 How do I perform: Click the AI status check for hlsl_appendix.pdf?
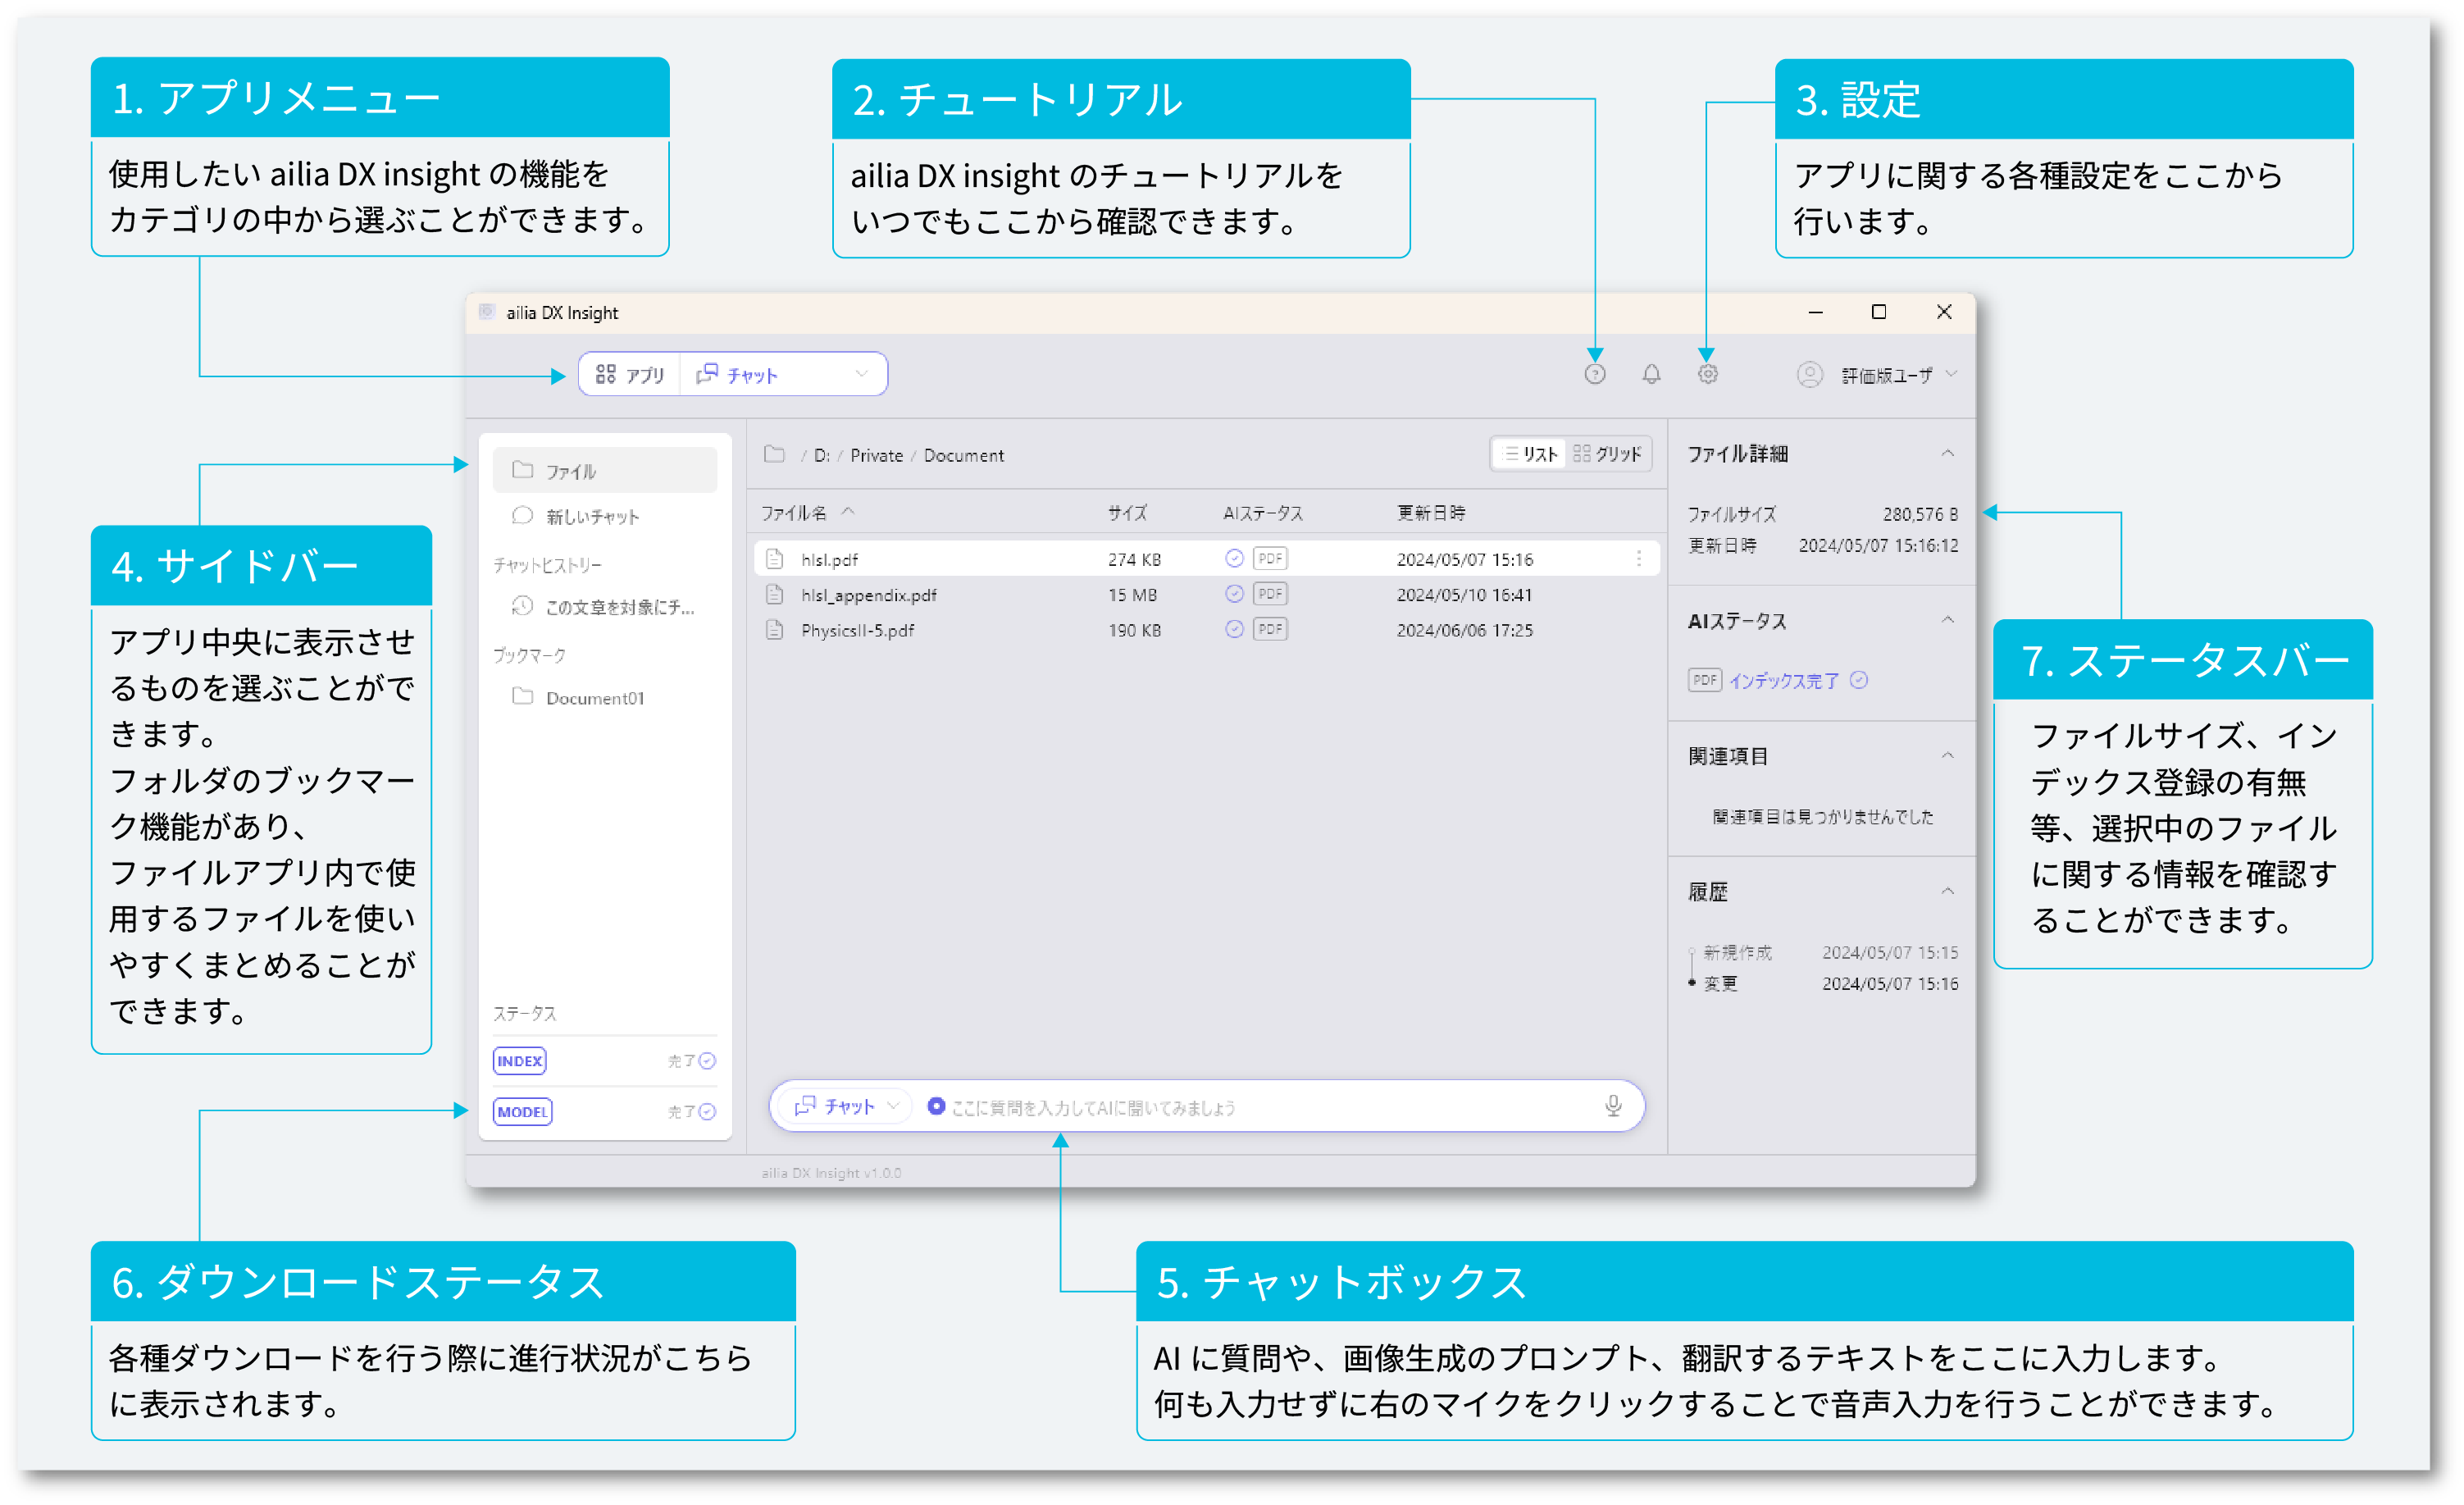1234,594
